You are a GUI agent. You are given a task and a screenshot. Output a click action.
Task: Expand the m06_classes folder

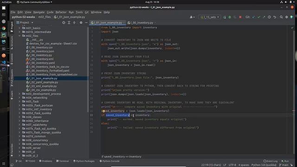tap(19, 117)
